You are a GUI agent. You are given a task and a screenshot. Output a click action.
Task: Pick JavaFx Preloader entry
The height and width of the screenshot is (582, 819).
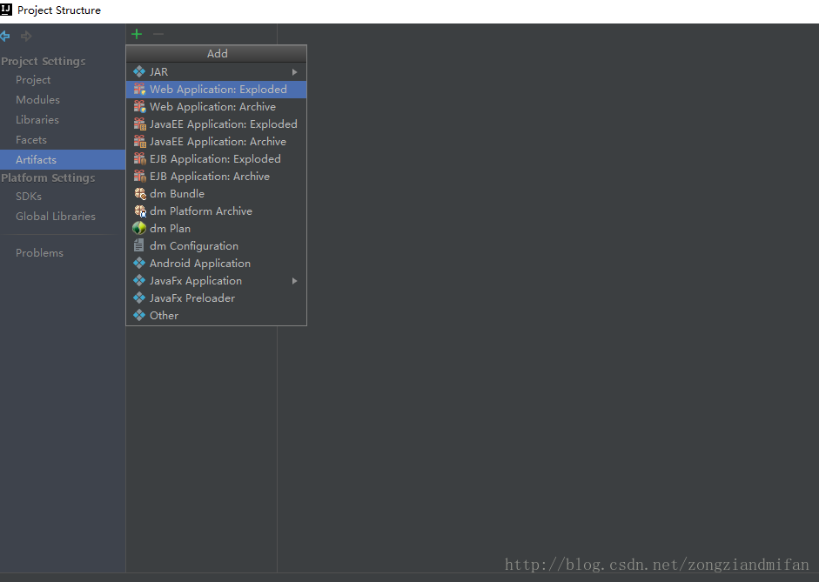point(216,298)
